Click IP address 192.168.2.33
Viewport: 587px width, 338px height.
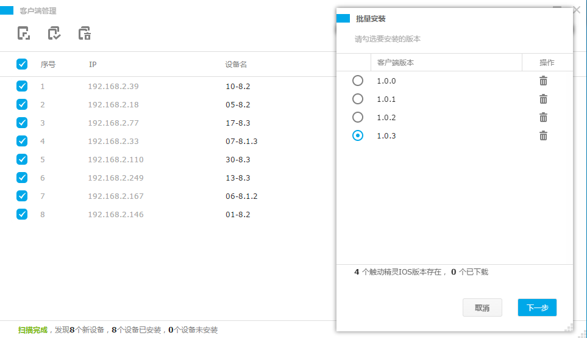tap(113, 142)
